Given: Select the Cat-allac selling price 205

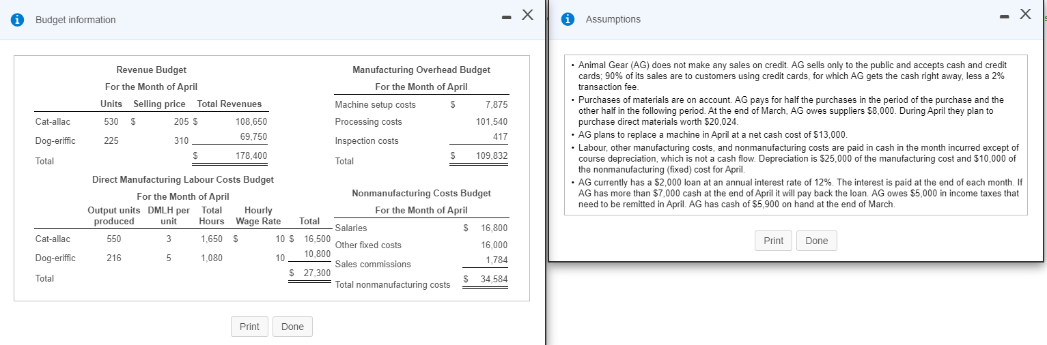Looking at the screenshot, I should [x=181, y=121].
